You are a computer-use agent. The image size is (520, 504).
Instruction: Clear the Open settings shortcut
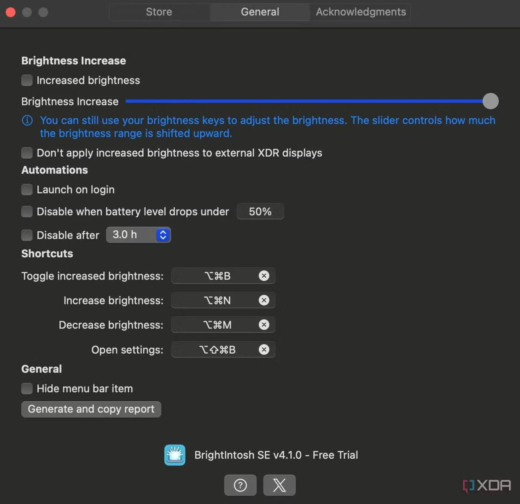(x=264, y=350)
